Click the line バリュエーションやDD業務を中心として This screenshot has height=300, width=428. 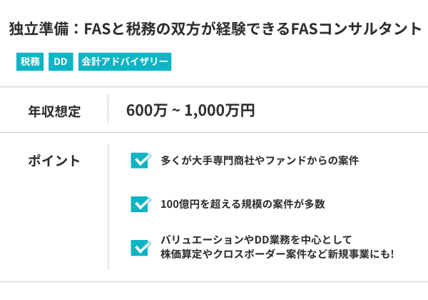(257, 239)
